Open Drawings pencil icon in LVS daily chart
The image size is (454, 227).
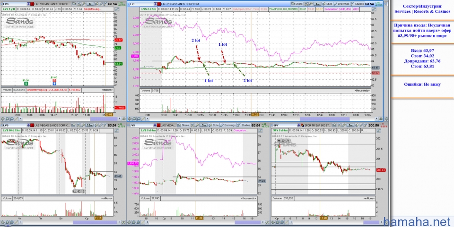coord(101,4)
